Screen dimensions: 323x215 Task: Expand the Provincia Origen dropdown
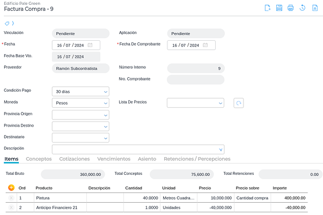pos(105,115)
